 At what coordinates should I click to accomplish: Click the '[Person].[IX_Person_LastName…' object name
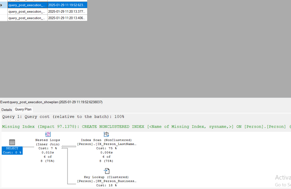click(x=107, y=144)
